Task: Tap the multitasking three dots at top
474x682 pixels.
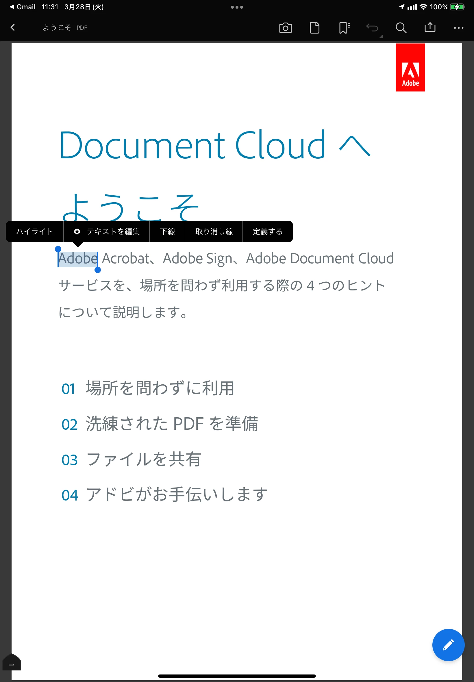Action: [237, 7]
